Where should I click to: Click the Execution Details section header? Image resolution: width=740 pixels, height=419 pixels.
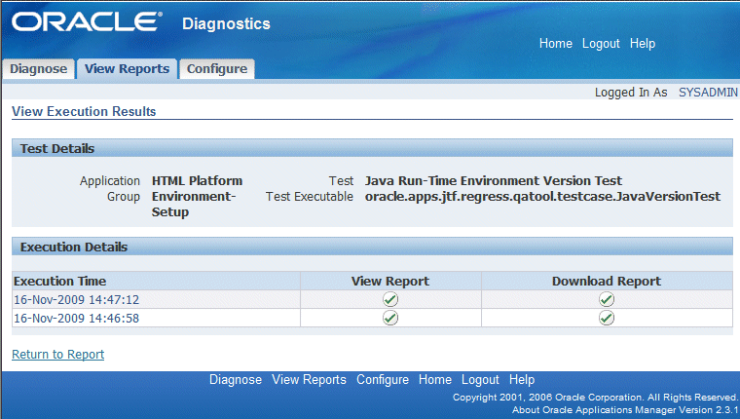[x=372, y=248]
